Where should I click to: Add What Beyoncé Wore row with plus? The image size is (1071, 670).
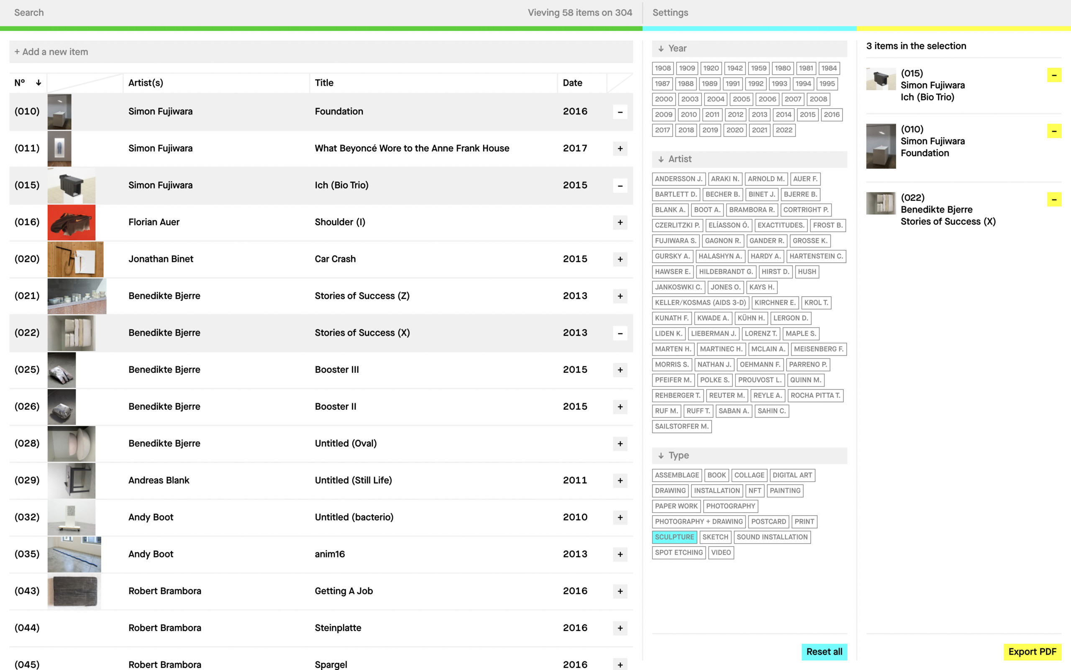620,149
